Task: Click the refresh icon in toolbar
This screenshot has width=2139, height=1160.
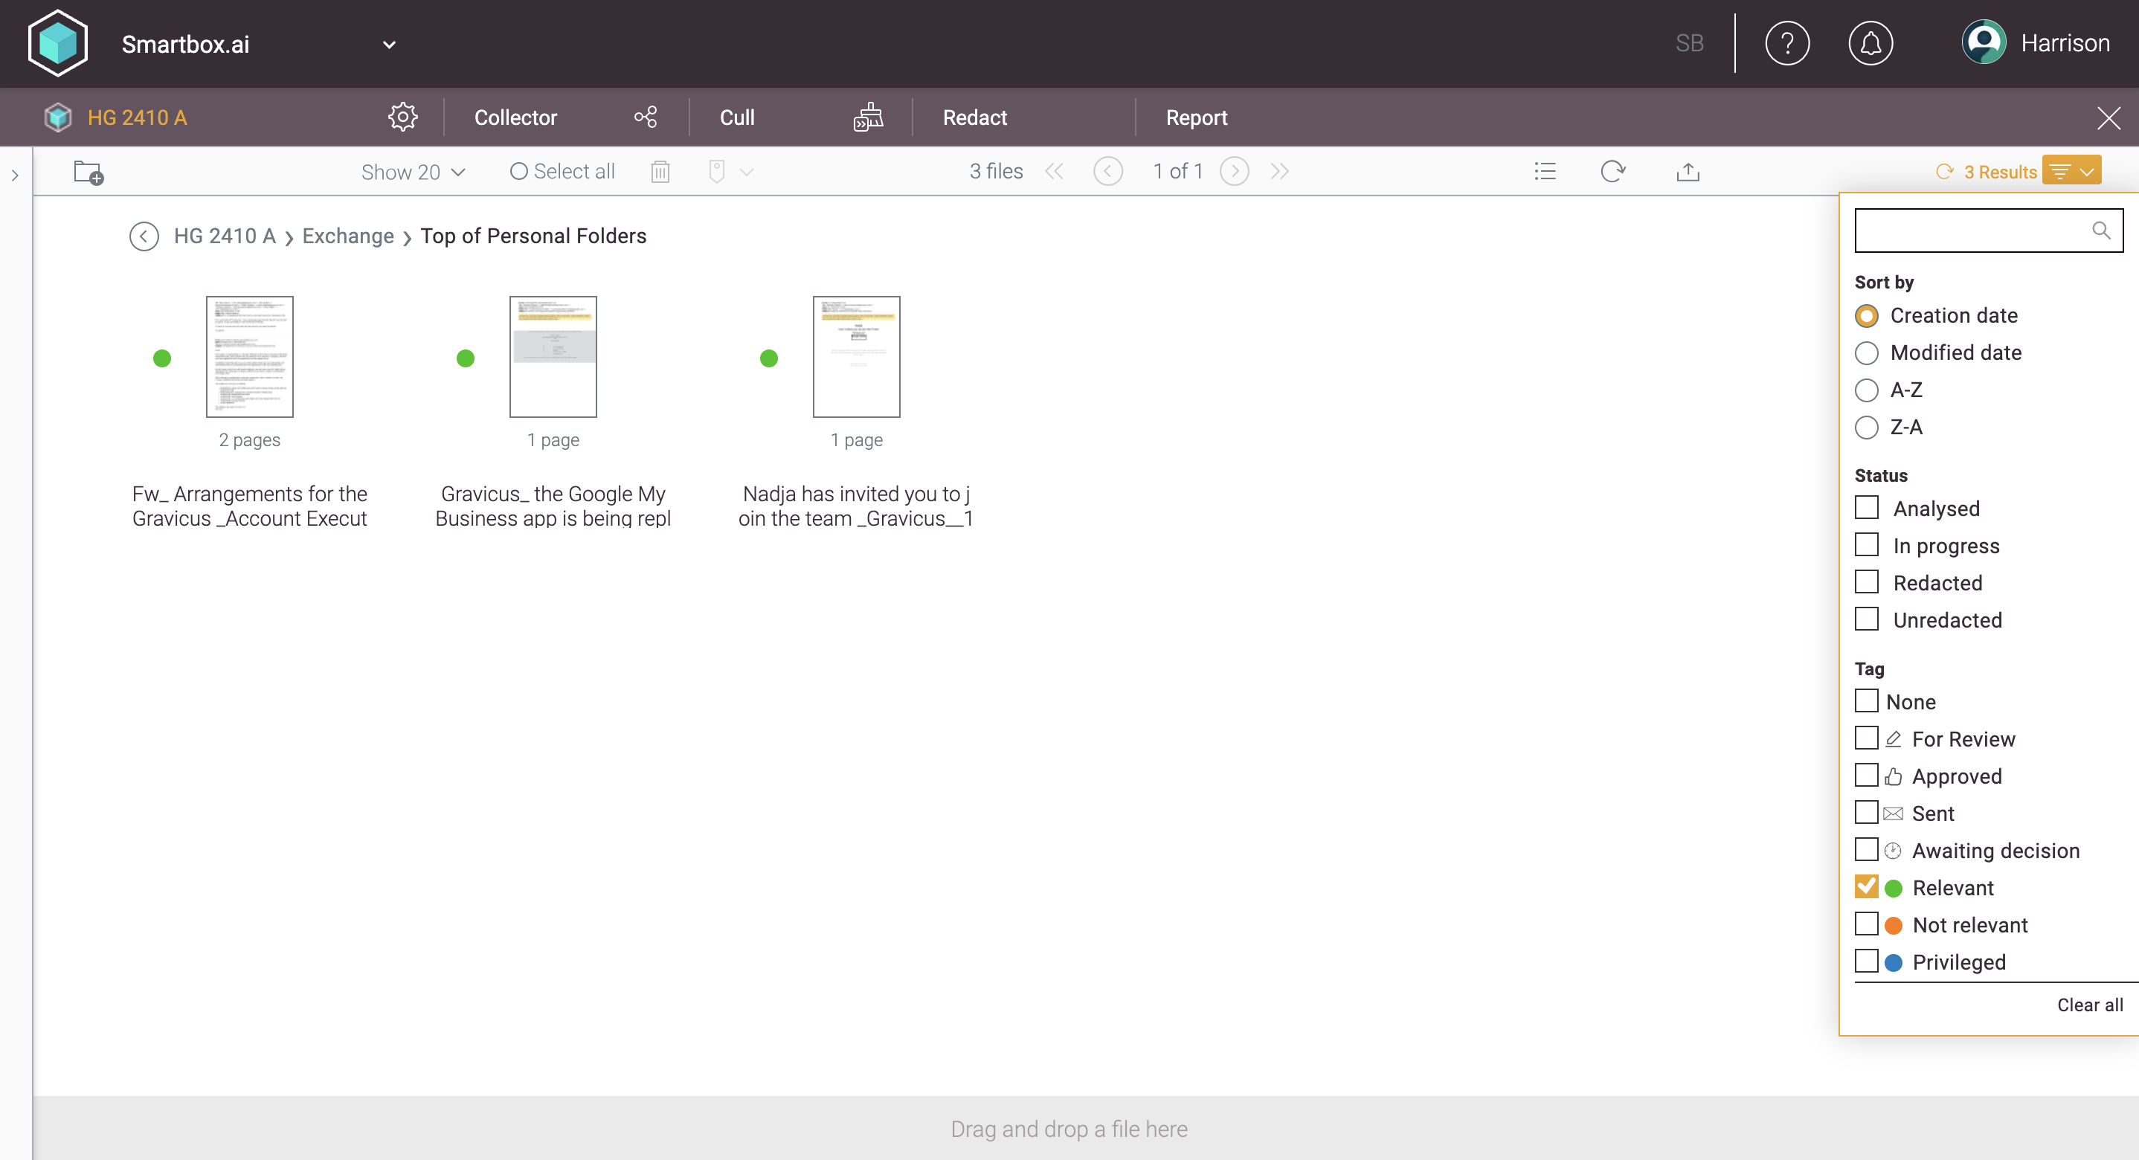Action: click(x=1612, y=172)
